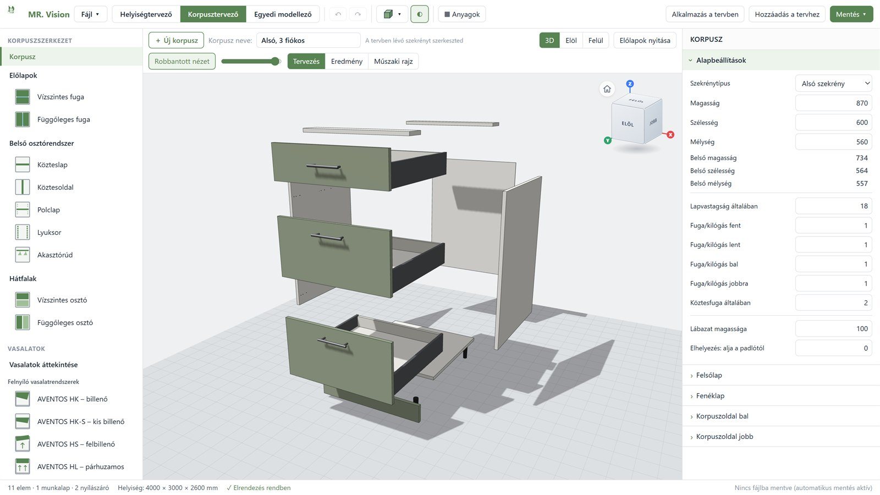The width and height of the screenshot is (880, 495).
Task: Open the Műszaki rajz tab
Action: (x=393, y=61)
